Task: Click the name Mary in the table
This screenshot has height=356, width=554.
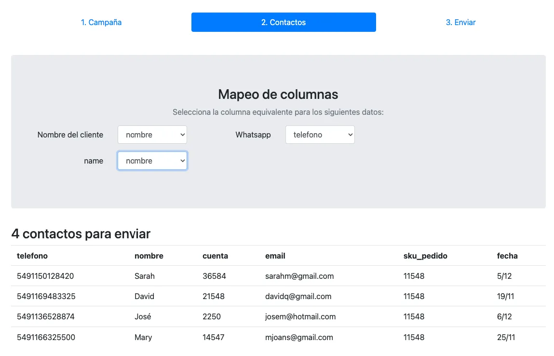Action: coord(143,337)
